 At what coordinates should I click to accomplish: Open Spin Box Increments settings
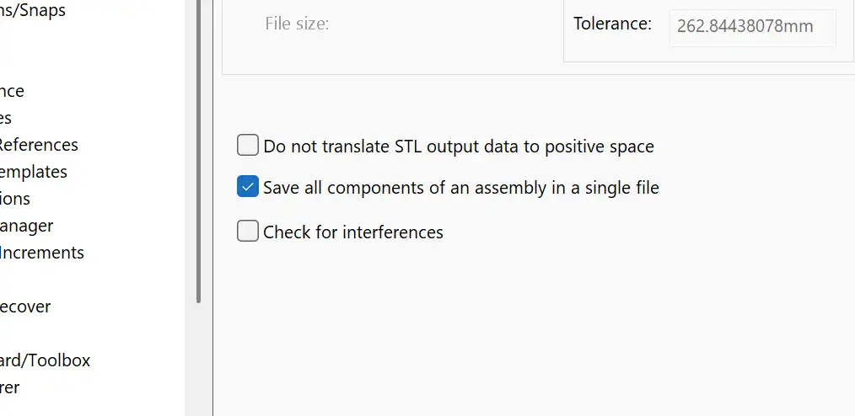tap(41, 253)
